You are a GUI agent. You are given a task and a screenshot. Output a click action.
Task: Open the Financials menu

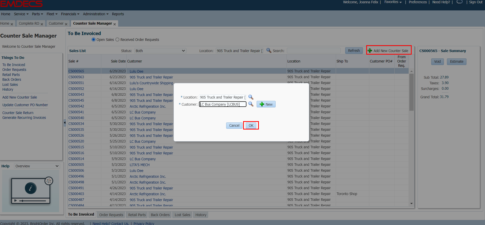pos(70,14)
